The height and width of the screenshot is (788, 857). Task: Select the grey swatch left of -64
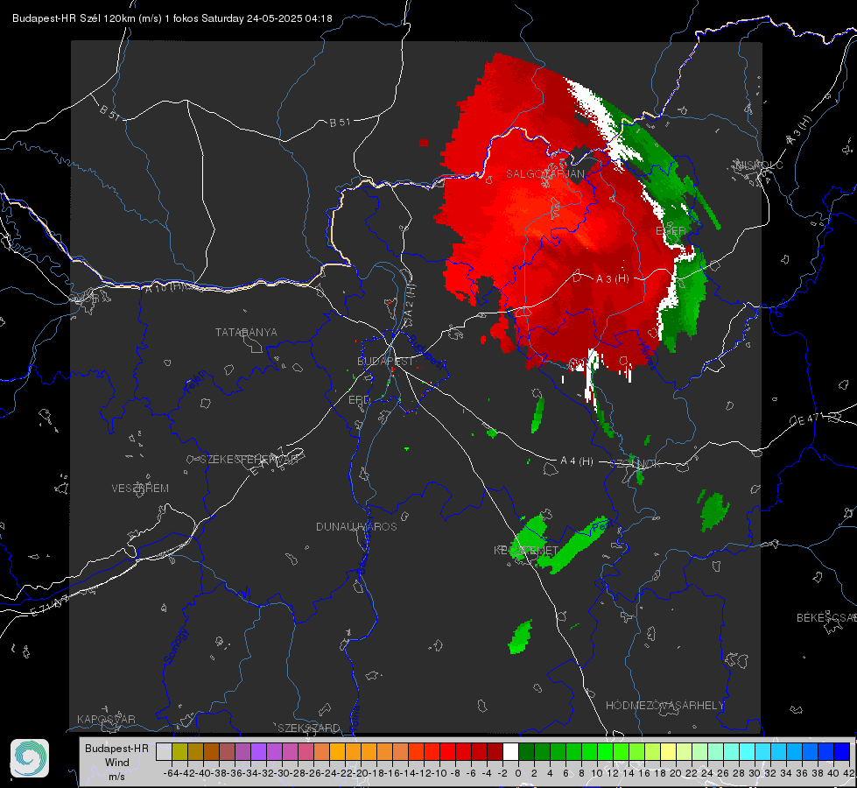[164, 752]
